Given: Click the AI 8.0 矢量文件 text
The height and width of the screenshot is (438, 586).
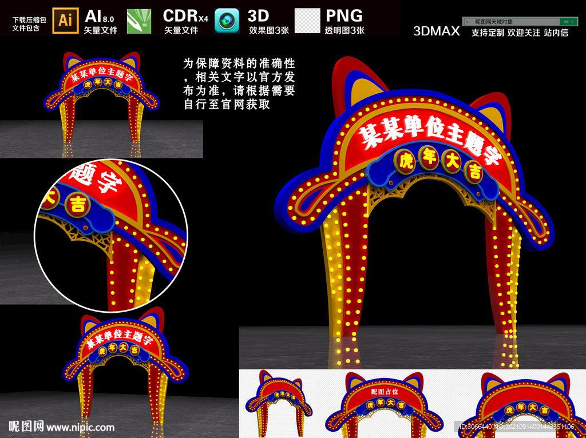Looking at the screenshot, I should [x=101, y=21].
